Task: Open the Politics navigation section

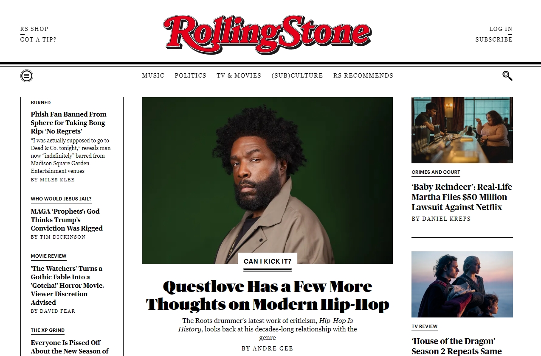Action: (x=190, y=75)
